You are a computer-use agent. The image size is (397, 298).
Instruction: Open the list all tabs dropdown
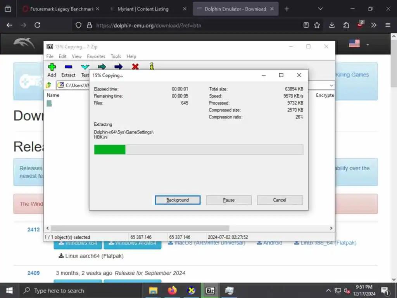[320, 9]
